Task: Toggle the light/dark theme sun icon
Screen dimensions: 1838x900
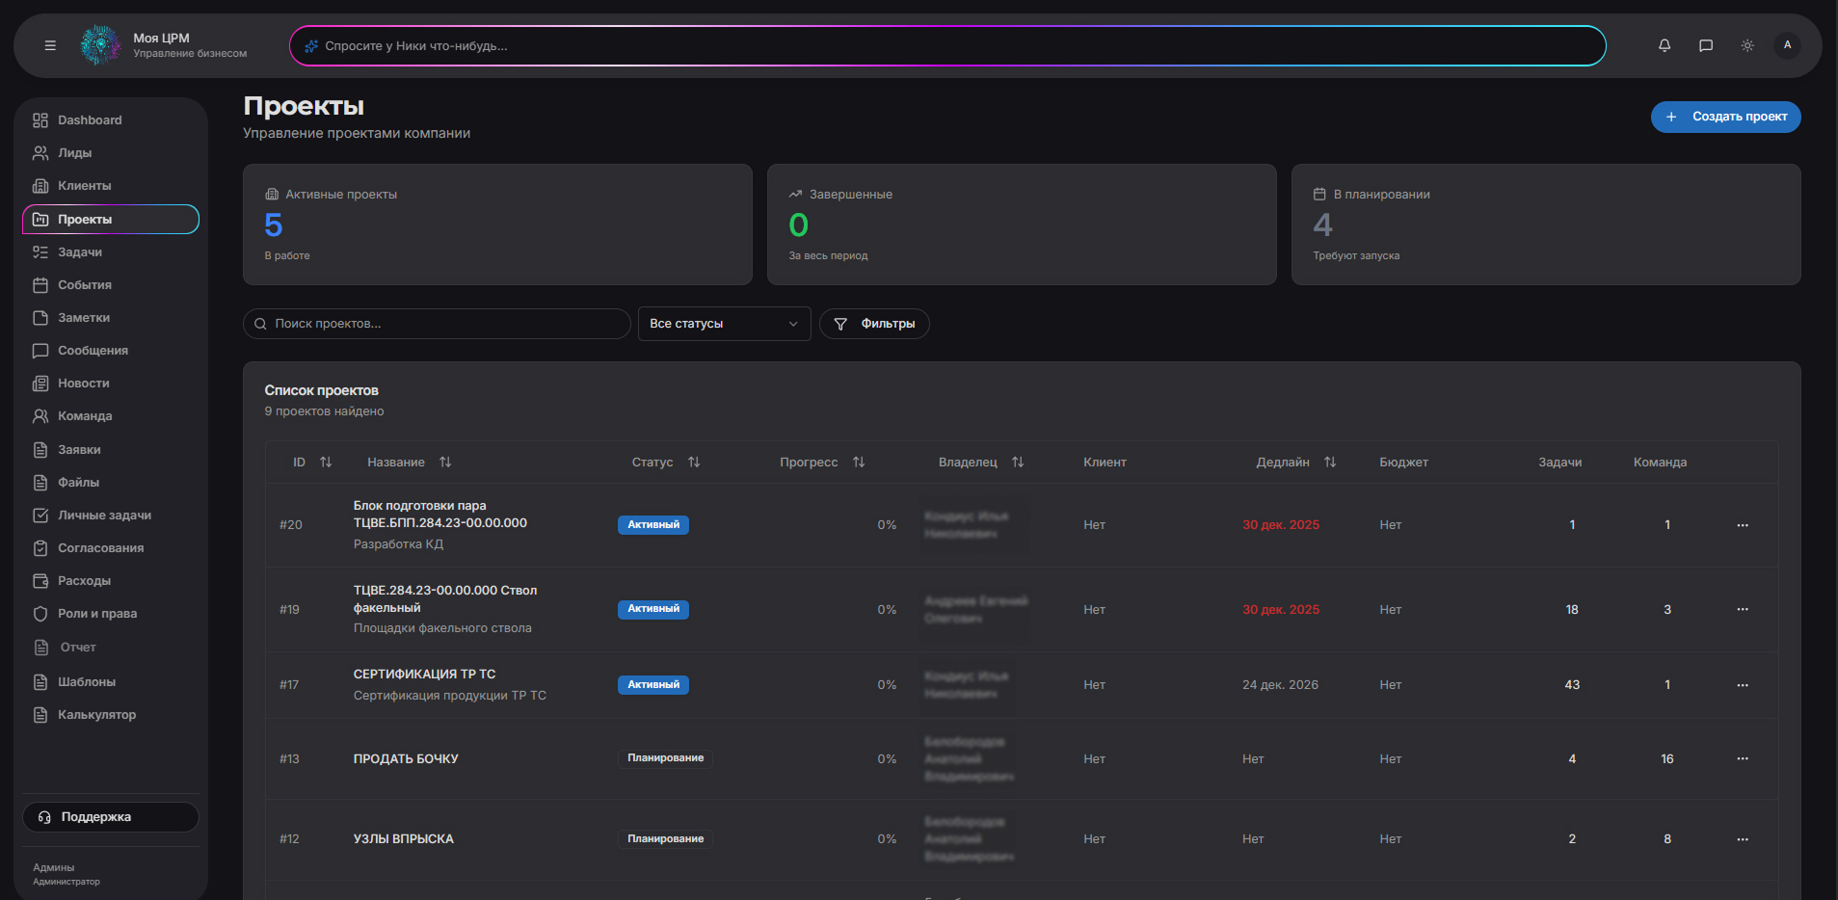Action: (x=1746, y=45)
